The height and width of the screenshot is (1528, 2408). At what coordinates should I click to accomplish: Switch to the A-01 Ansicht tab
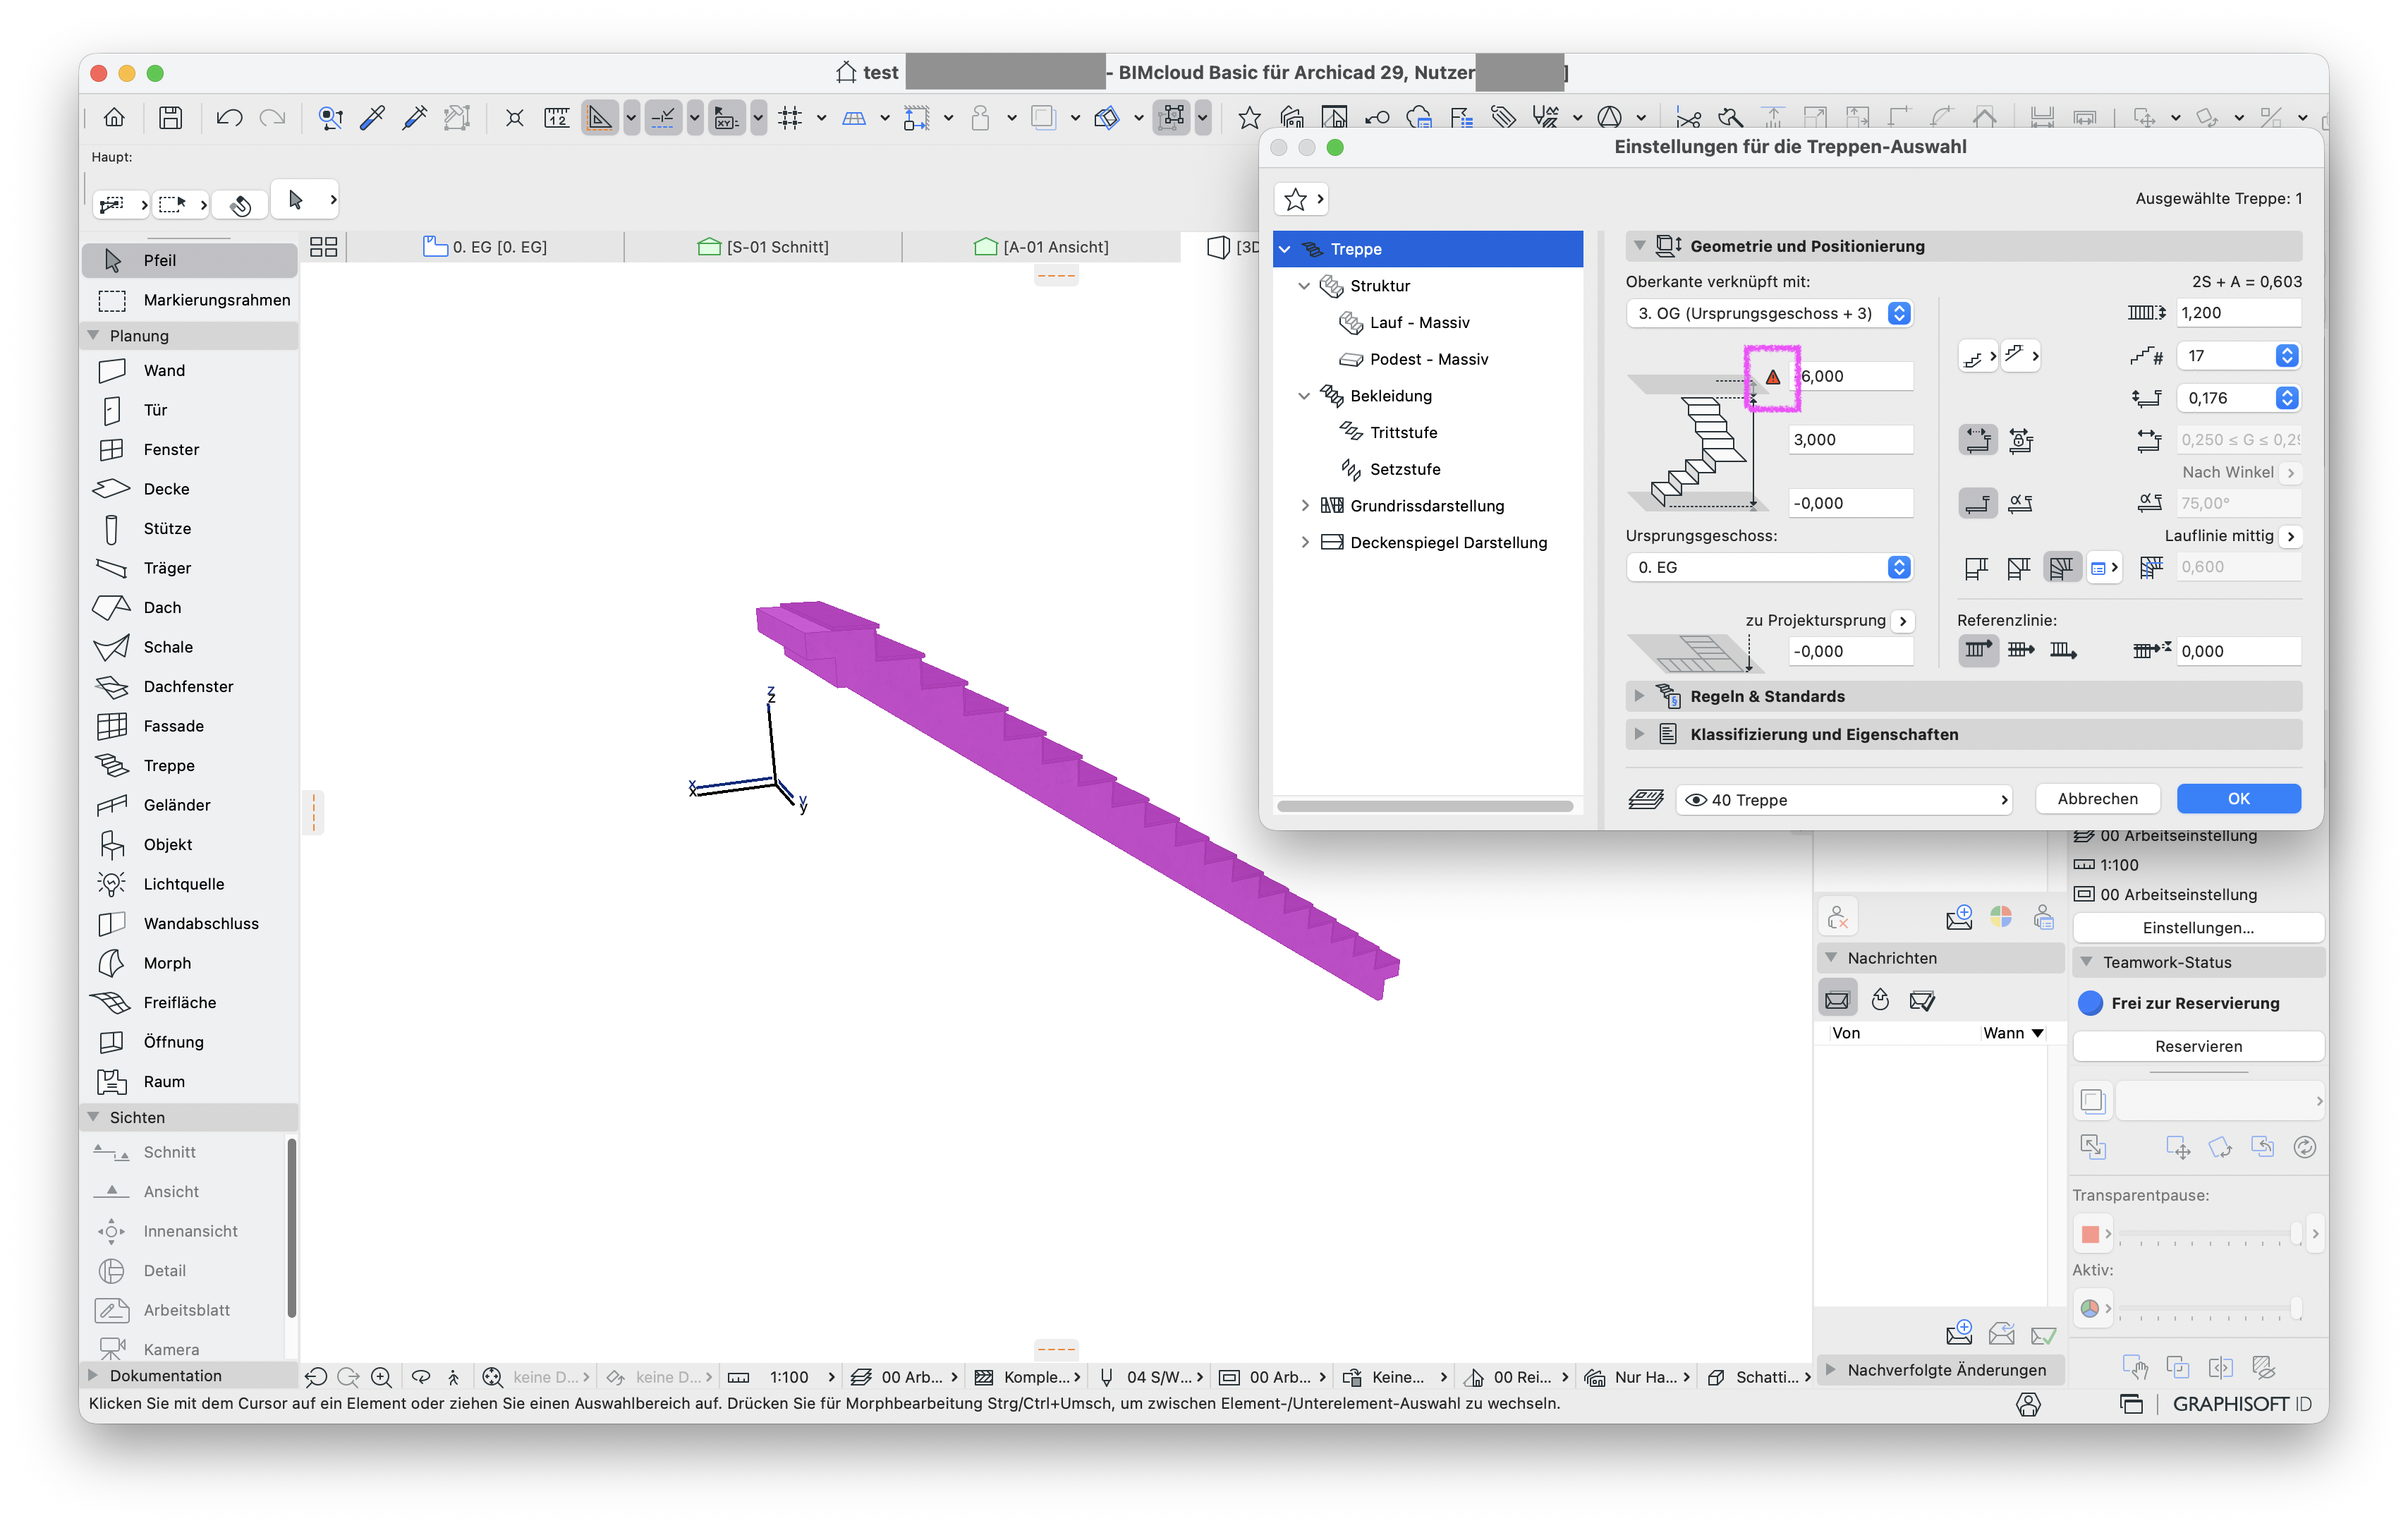1041,247
